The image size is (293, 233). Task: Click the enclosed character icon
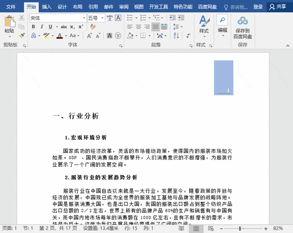click(118, 35)
